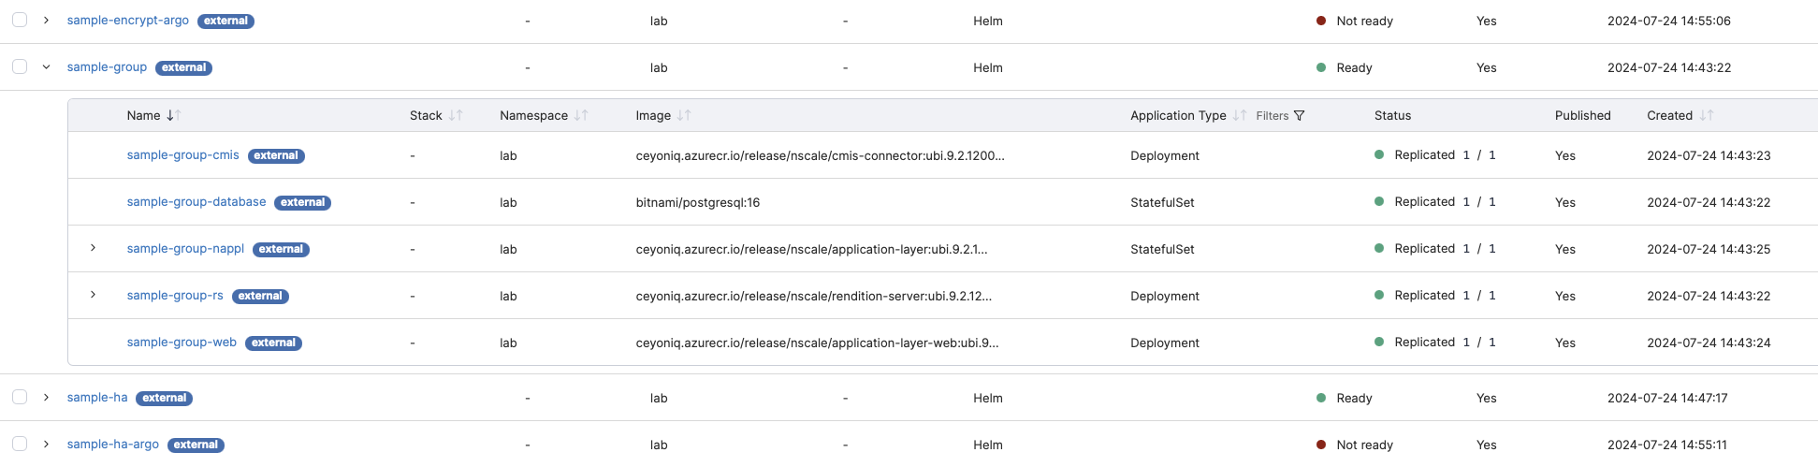Expand the sample-group-rs row

click(x=93, y=295)
